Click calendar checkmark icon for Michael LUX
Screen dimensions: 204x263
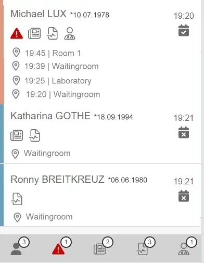tap(184, 30)
